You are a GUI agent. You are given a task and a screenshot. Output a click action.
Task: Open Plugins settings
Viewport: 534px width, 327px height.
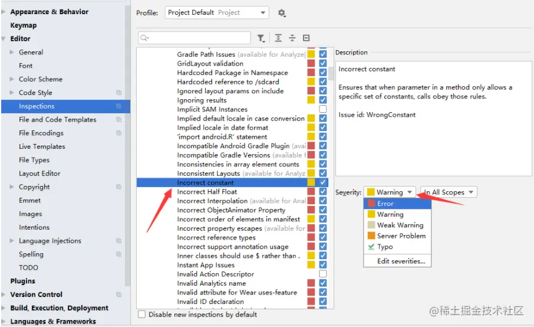coord(23,281)
